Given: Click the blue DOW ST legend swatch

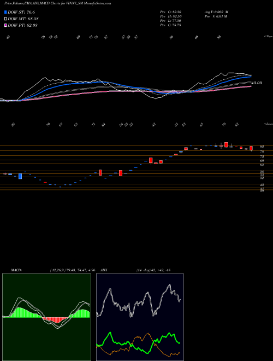Looking at the screenshot, I should pos(6,12).
